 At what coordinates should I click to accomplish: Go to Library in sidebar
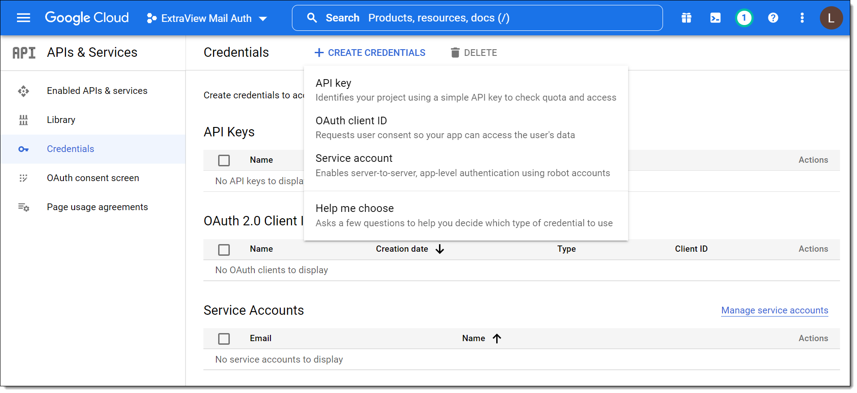click(x=61, y=120)
